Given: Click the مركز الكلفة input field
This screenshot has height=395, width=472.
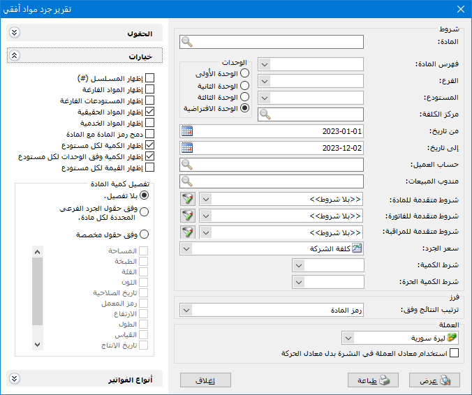Looking at the screenshot, I should [x=311, y=114].
